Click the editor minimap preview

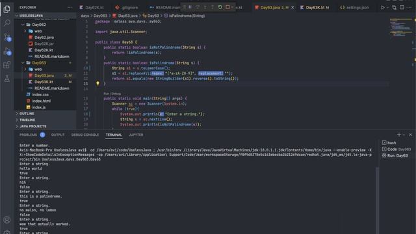click(x=400, y=28)
